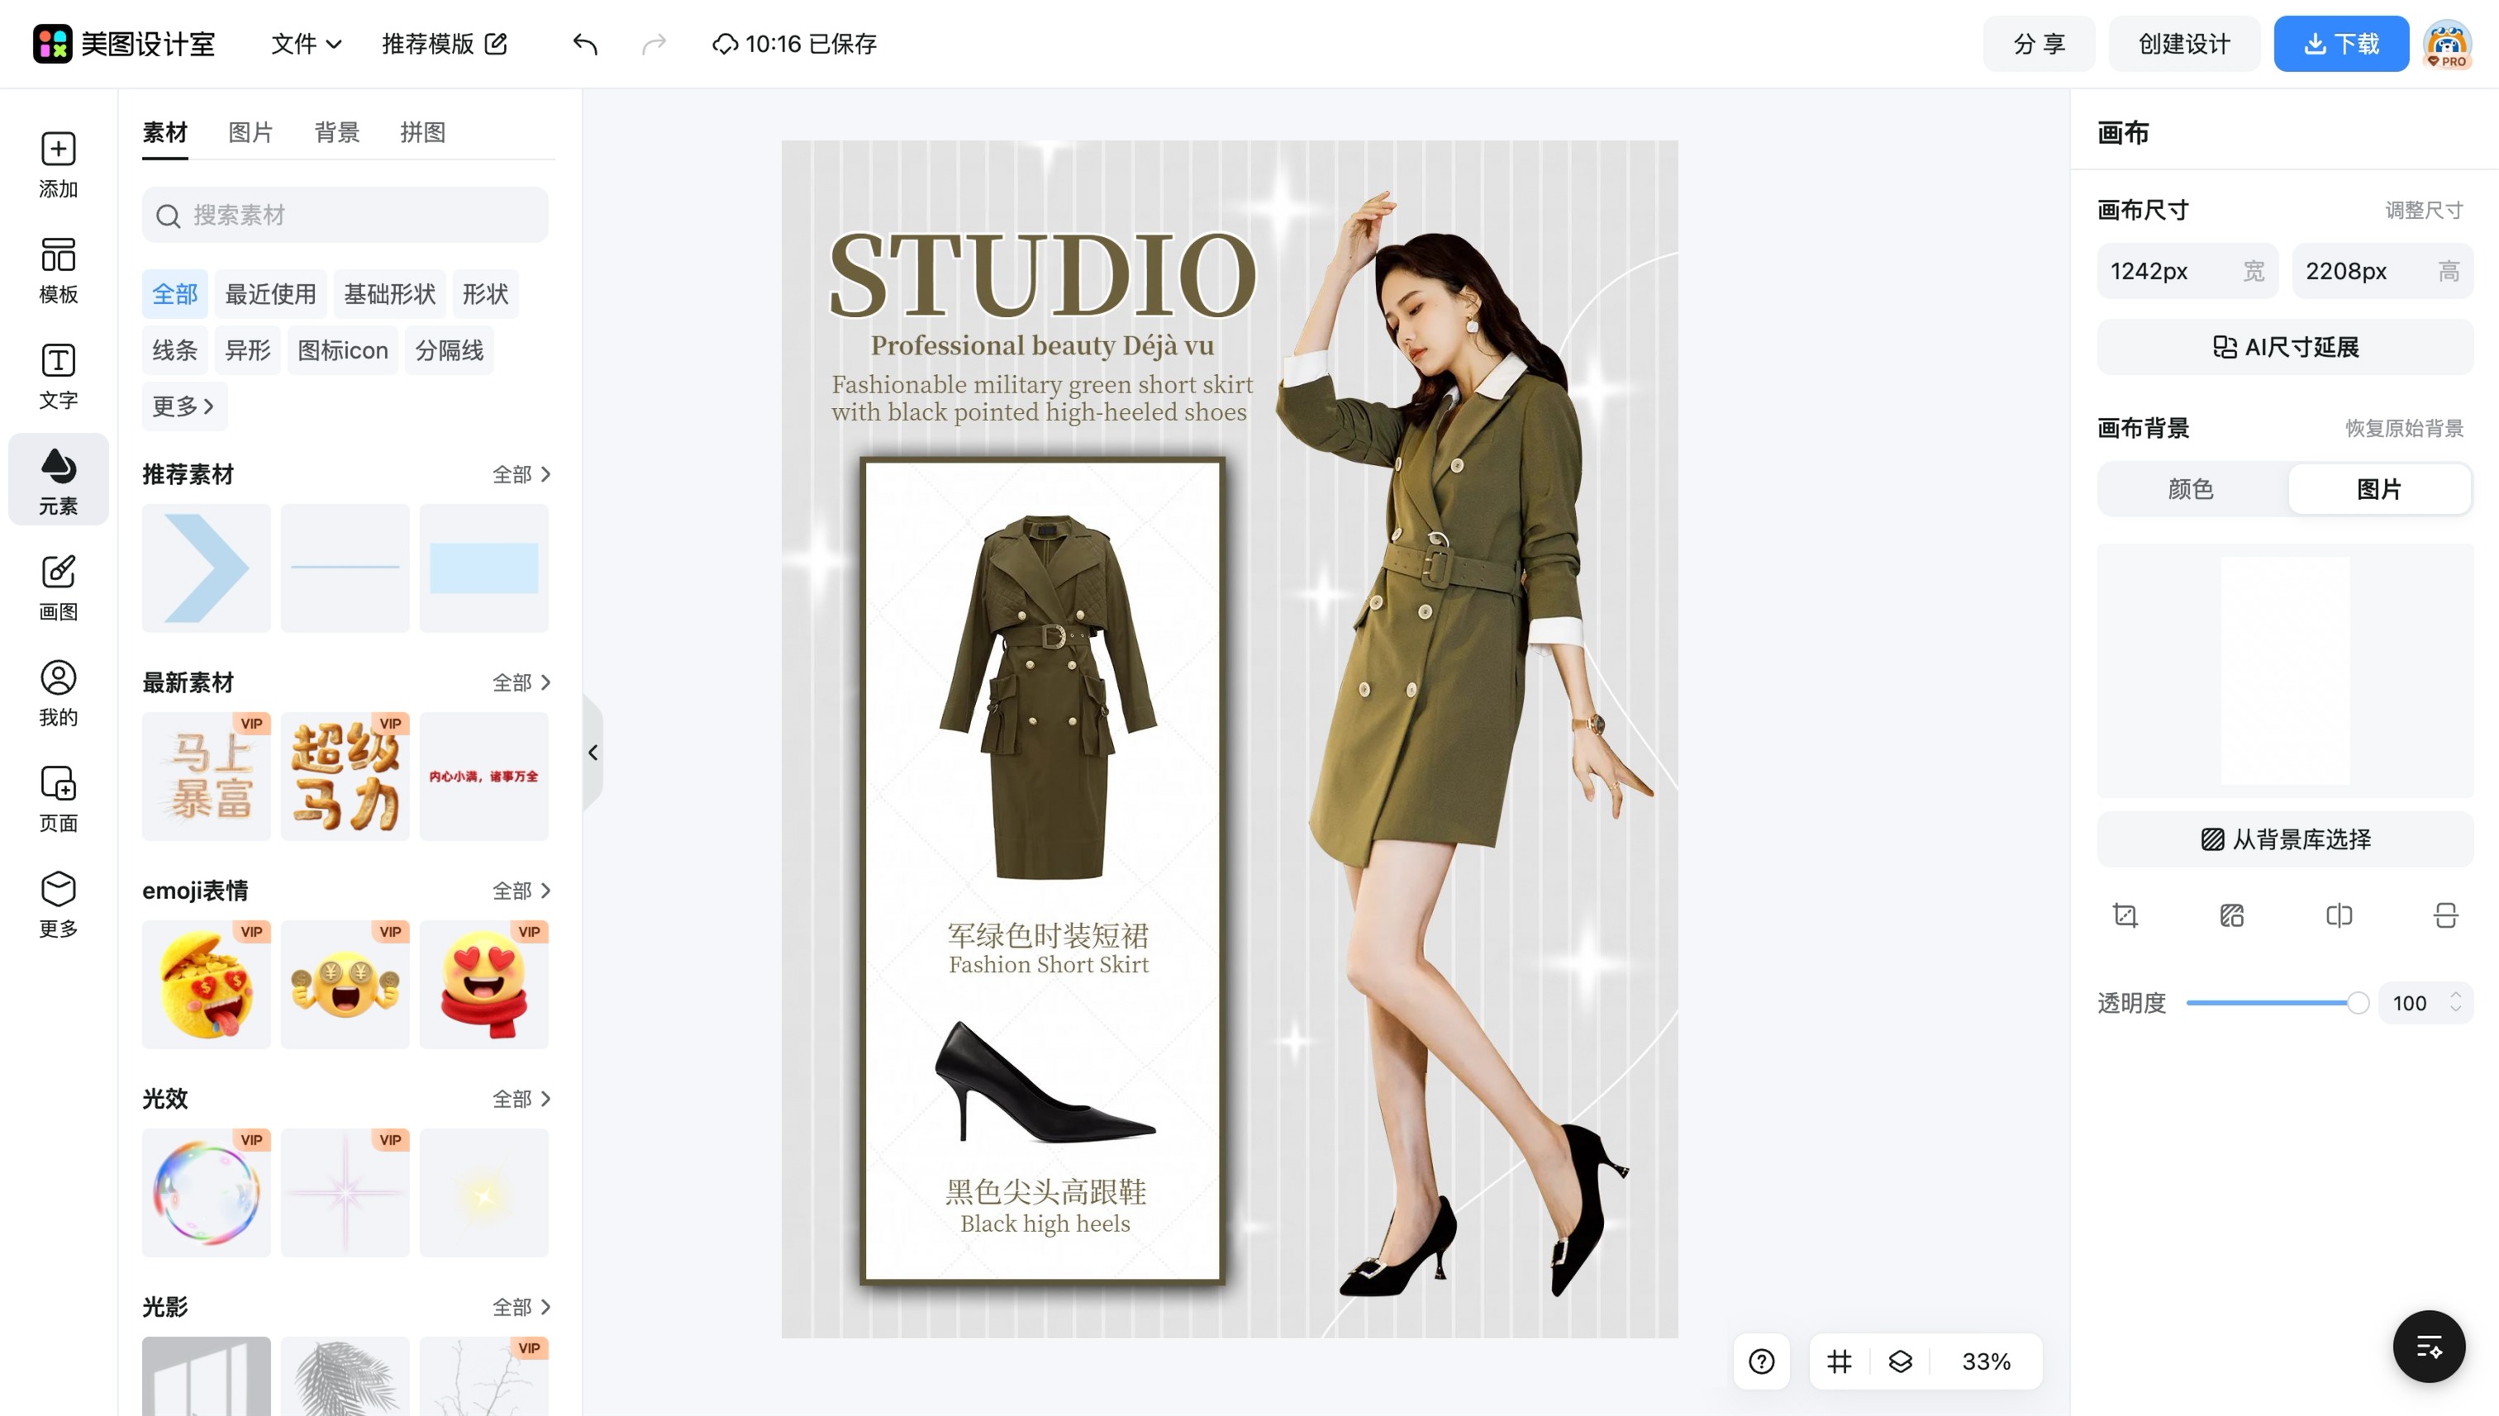Open the 画图 drawing tool icon

click(59, 587)
